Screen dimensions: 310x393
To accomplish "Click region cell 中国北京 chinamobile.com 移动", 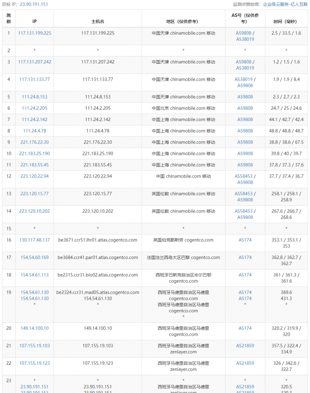I will (184, 108).
